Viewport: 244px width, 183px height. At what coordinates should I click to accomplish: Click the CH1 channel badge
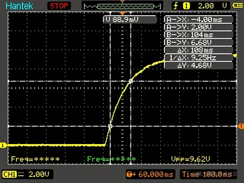click(10, 174)
